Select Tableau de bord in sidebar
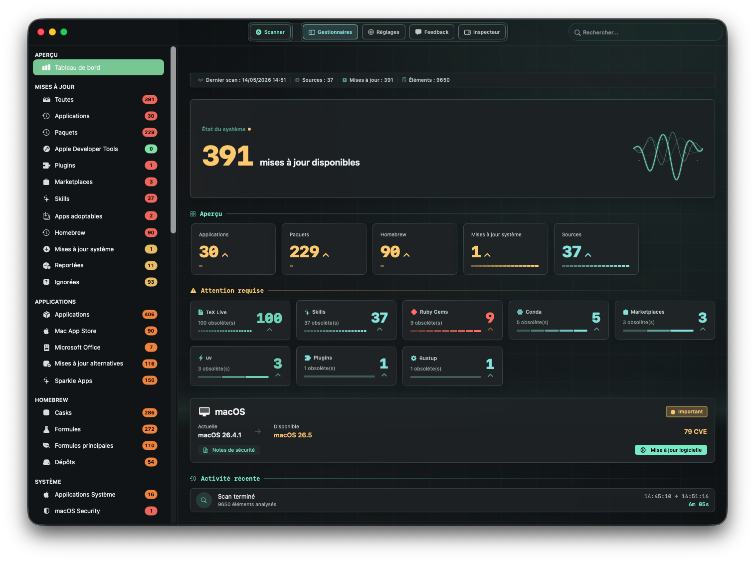Screen dimensions: 755x562 click(98, 67)
